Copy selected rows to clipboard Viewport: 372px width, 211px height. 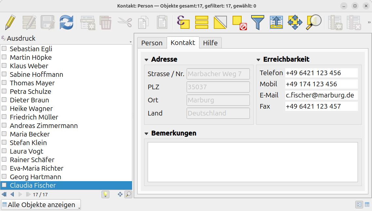point(143,23)
